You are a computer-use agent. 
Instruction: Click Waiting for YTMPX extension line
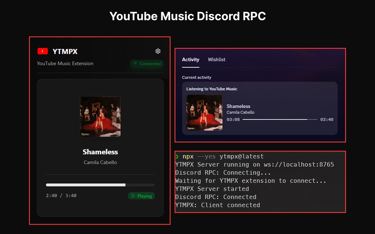(x=251, y=181)
